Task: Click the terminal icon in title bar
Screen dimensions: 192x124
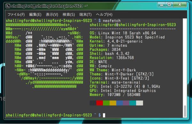Action: pyautogui.click(x=8, y=6)
